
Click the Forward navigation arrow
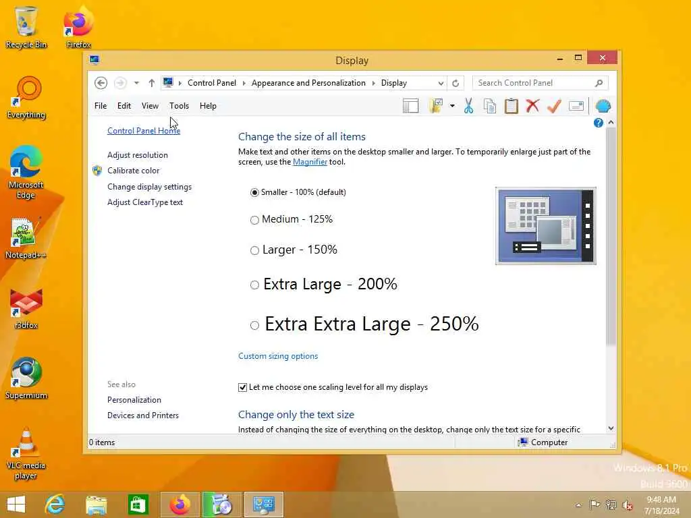point(120,83)
